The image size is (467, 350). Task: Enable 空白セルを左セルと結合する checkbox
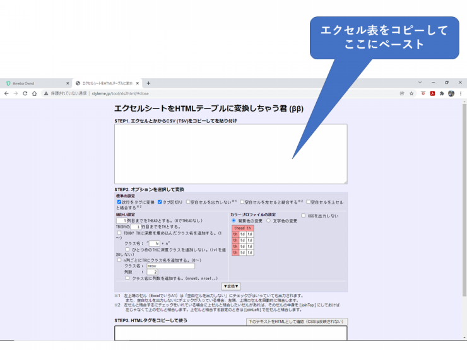click(242, 202)
